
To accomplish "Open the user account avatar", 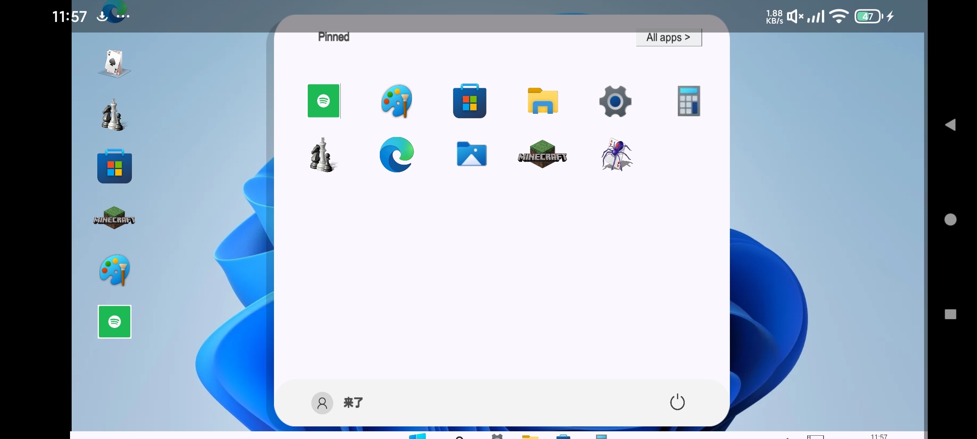I will (322, 403).
